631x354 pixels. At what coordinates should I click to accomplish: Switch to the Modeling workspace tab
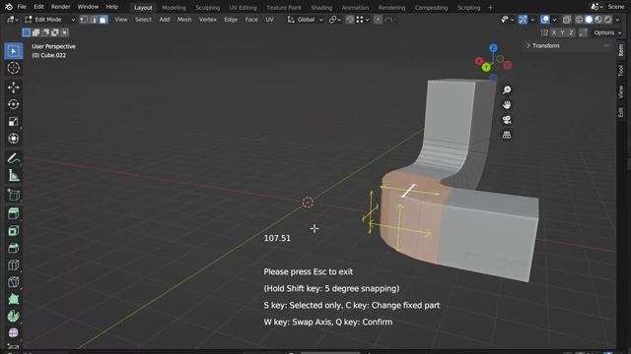(x=174, y=7)
